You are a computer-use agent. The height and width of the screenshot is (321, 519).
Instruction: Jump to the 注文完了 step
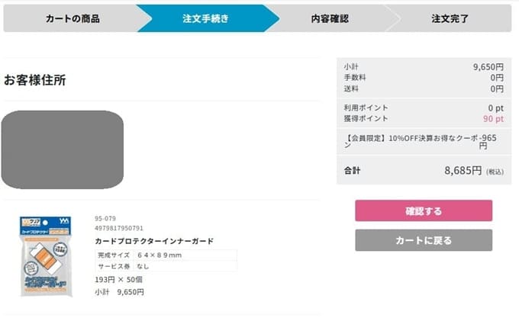click(x=450, y=18)
